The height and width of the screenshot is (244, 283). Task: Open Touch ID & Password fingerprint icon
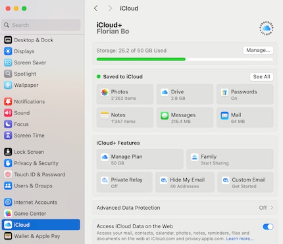(x=8, y=174)
